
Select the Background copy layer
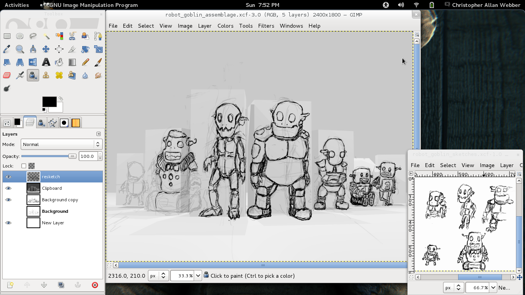(60, 200)
